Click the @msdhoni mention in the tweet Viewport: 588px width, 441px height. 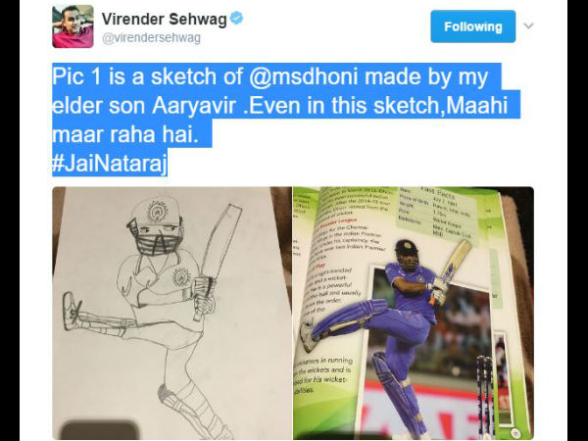304,76
